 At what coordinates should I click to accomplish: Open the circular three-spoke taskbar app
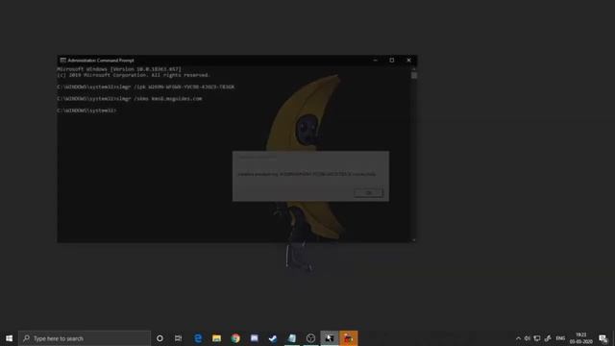tap(310, 338)
